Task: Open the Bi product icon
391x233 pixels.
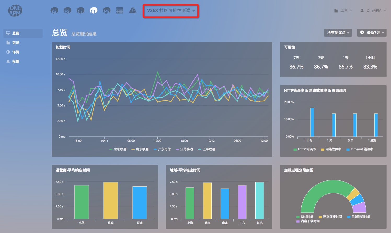Action: pos(67,11)
